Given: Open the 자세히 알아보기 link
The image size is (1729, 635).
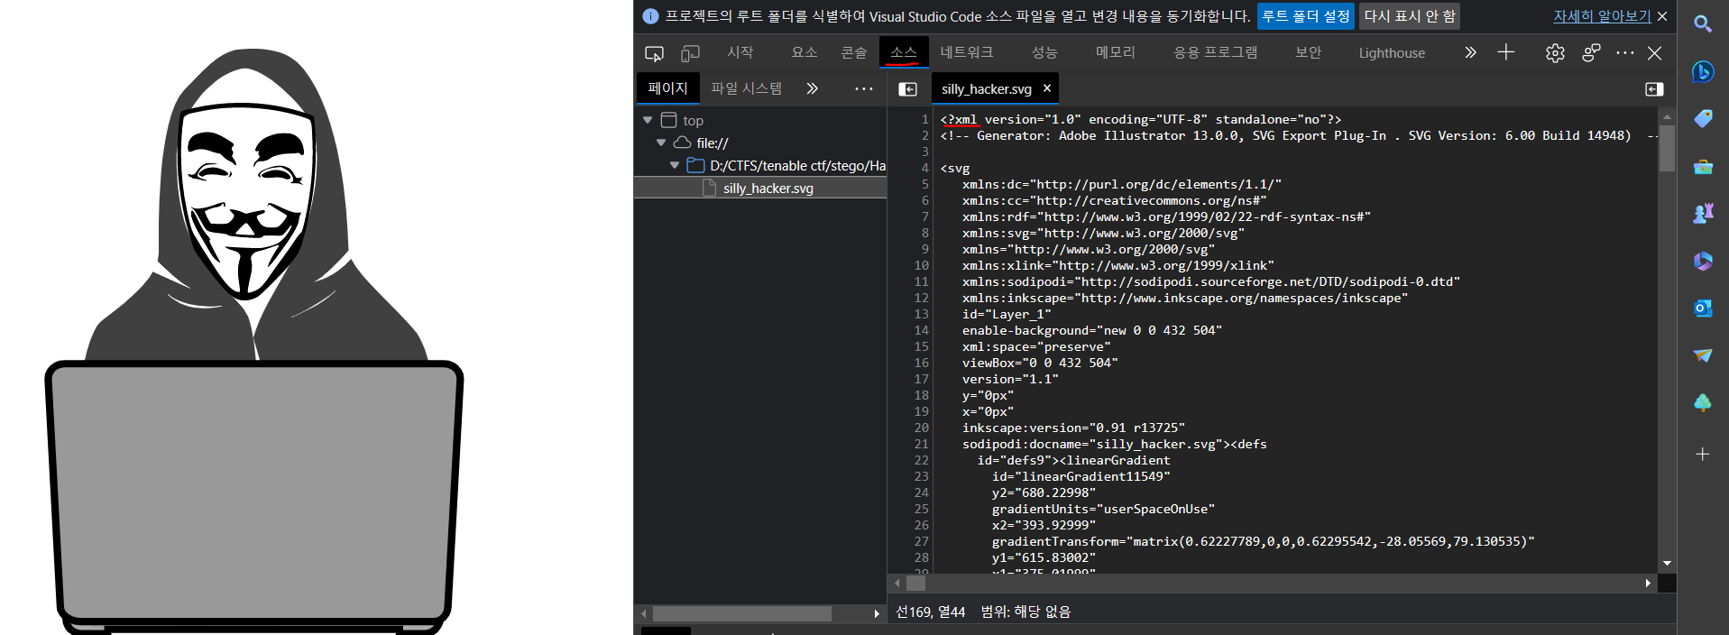Looking at the screenshot, I should [x=1602, y=16].
